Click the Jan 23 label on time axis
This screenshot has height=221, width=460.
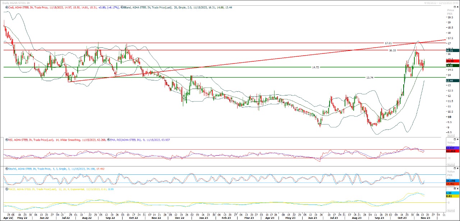pos(203,218)
